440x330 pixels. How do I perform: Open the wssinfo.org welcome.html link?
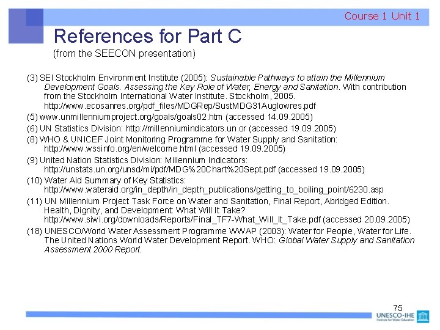120,148
